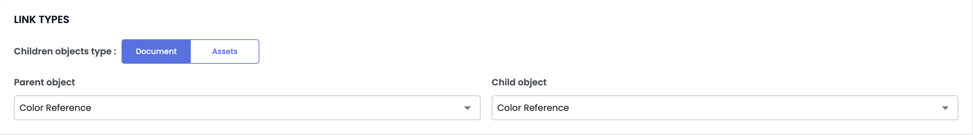Choose the white Assets segment button
Image resolution: width=973 pixels, height=135 pixels.
[x=225, y=52]
